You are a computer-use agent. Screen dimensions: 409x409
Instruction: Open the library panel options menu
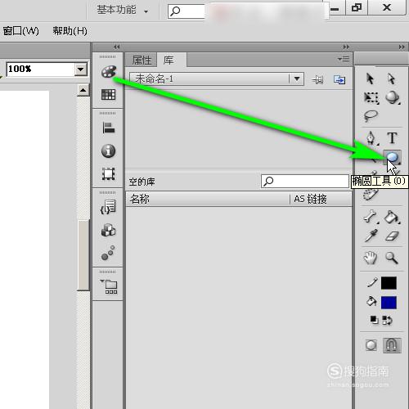344,59
